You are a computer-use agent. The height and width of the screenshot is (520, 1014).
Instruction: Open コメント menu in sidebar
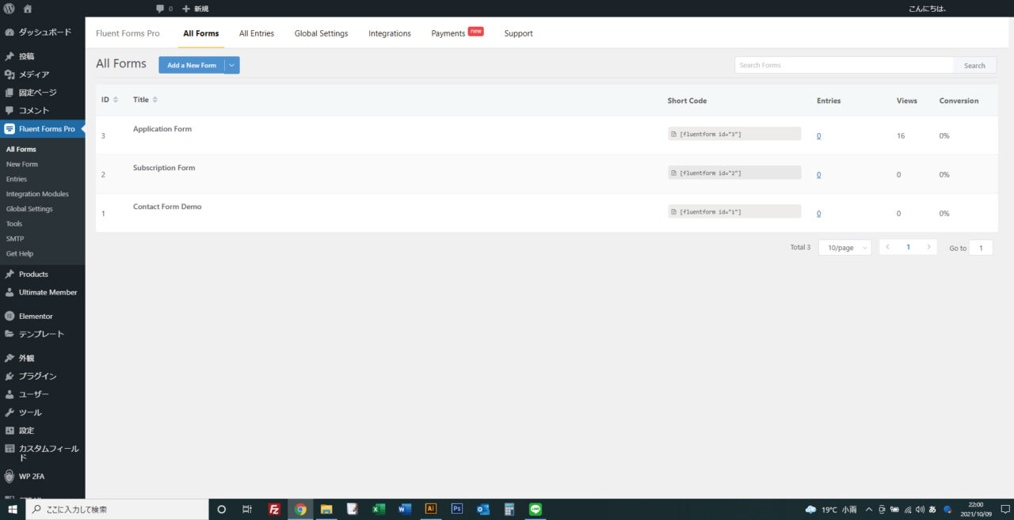pos(43,111)
